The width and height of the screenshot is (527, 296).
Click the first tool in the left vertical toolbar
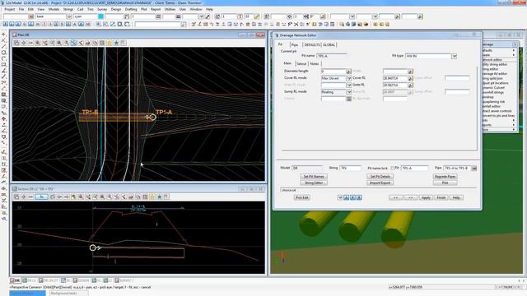tap(3, 35)
